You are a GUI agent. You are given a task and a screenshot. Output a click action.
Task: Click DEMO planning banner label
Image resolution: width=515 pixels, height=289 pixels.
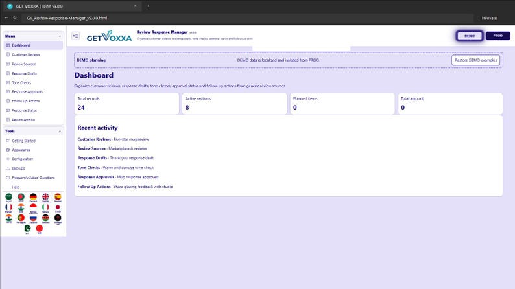91,60
